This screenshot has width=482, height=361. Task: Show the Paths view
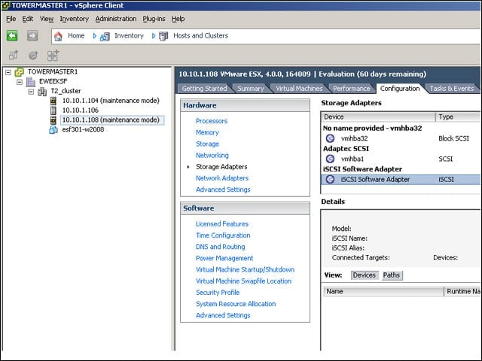coord(392,275)
